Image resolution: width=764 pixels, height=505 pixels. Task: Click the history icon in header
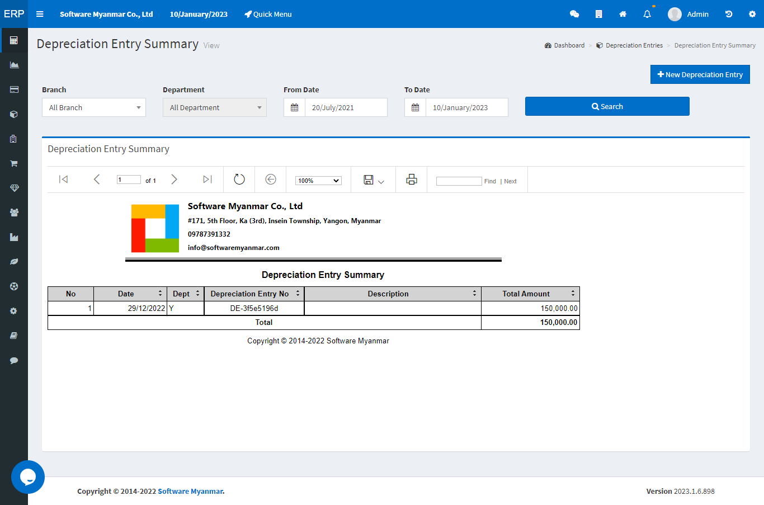pos(729,14)
